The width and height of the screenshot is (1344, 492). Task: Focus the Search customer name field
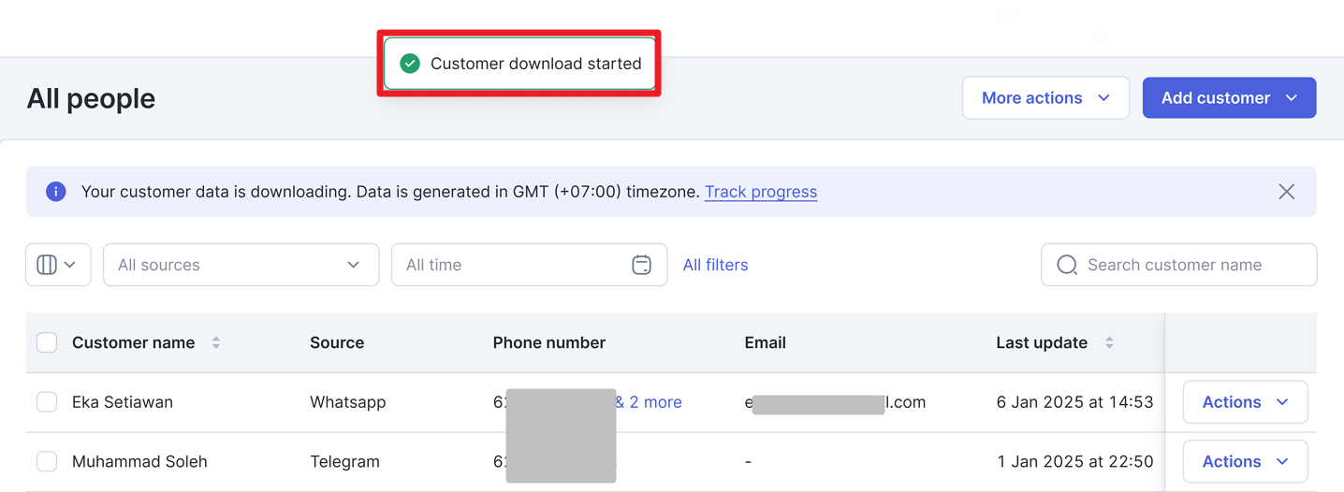[1178, 265]
